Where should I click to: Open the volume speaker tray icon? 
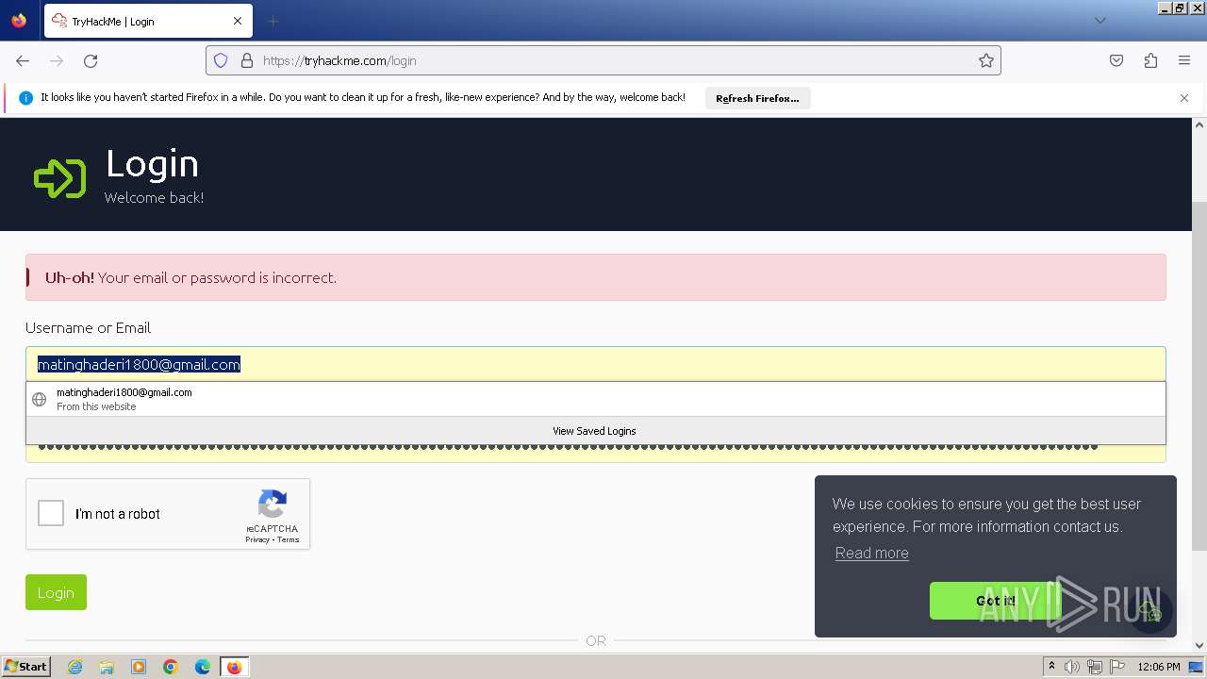pyautogui.click(x=1072, y=667)
